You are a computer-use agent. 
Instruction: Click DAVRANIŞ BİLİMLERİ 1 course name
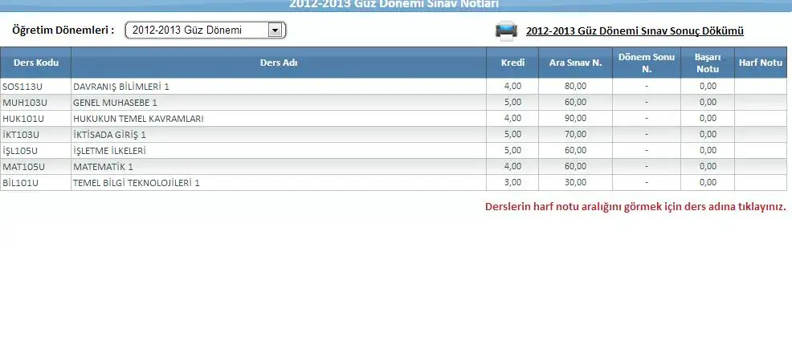[121, 87]
